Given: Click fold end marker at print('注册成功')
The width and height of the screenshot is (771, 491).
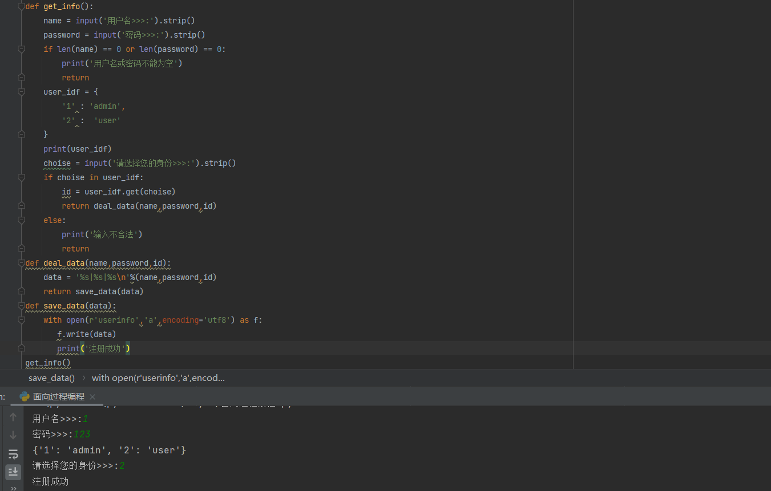Looking at the screenshot, I should (22, 348).
